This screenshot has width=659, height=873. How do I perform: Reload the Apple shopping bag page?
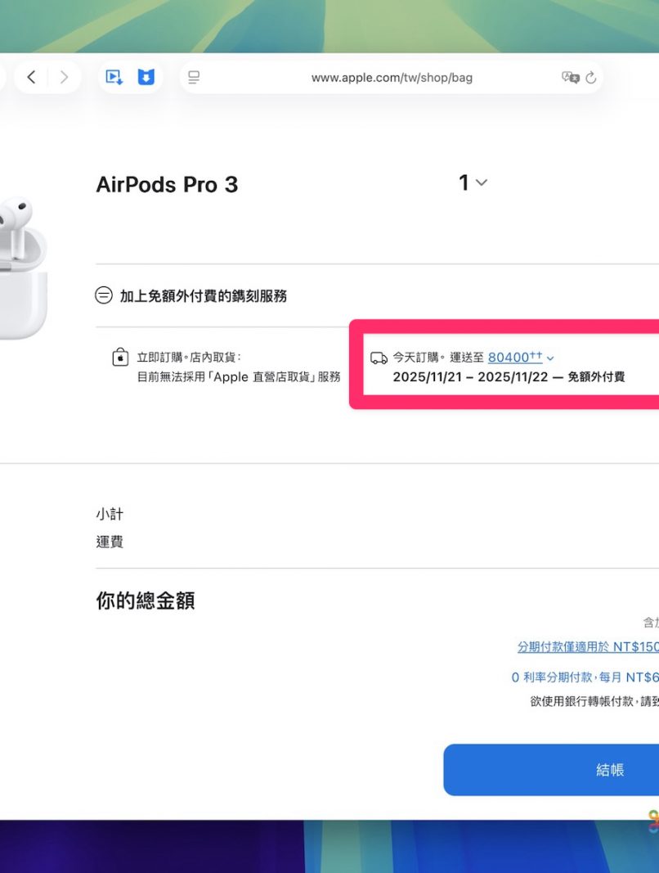(591, 78)
